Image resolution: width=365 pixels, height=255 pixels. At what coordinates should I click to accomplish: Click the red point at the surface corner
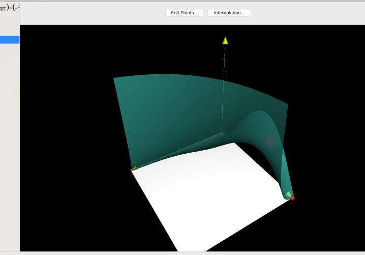point(293,198)
